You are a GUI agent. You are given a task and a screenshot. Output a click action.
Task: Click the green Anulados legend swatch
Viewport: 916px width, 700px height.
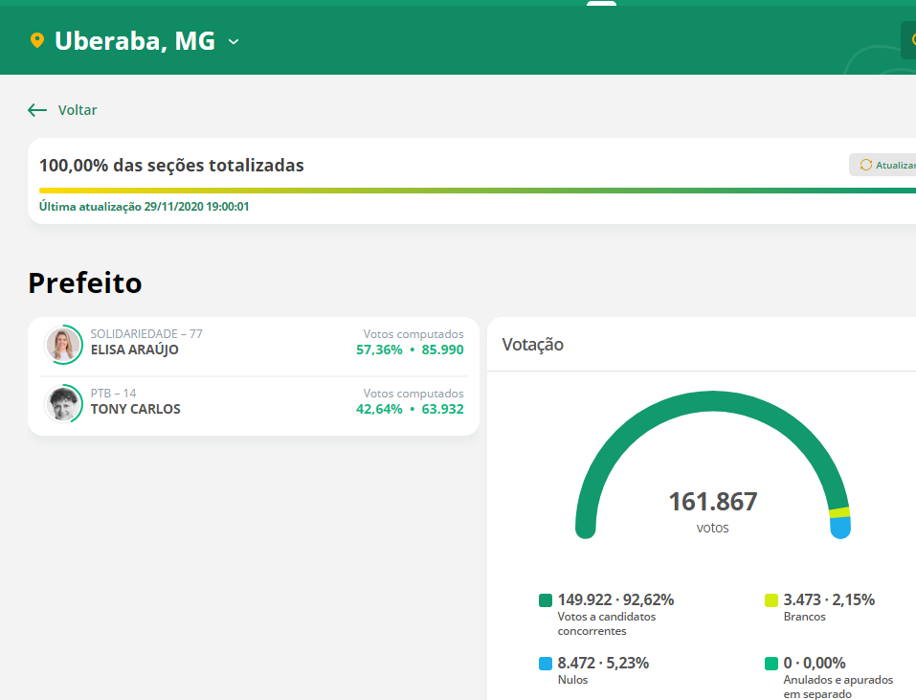point(771,664)
